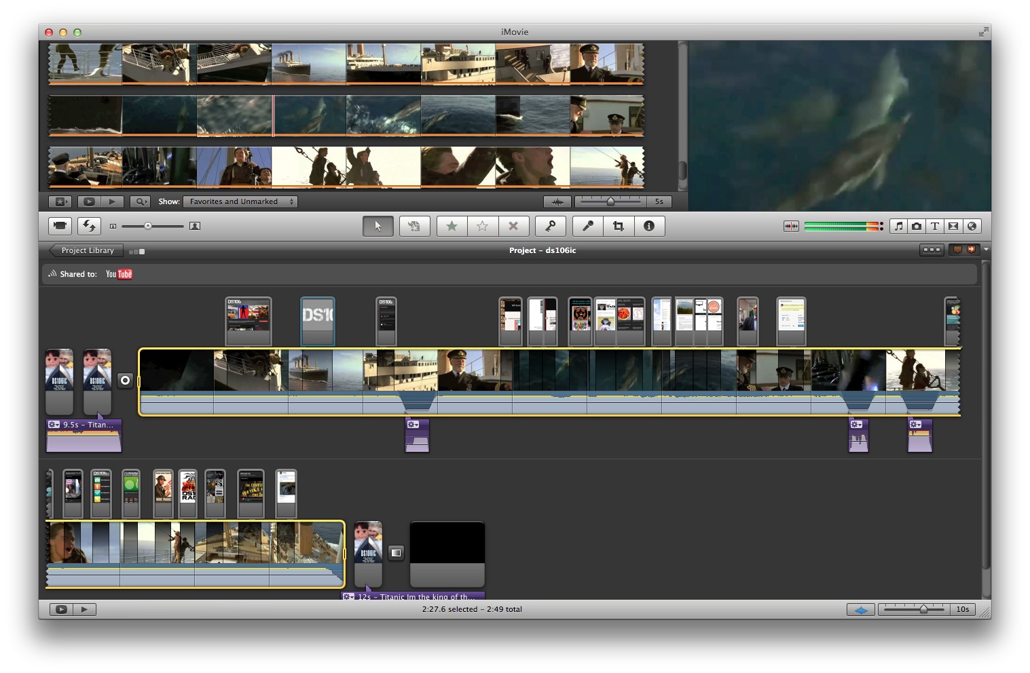Open the inspector info button
Viewport: 1030px width, 673px height.
pyautogui.click(x=649, y=226)
